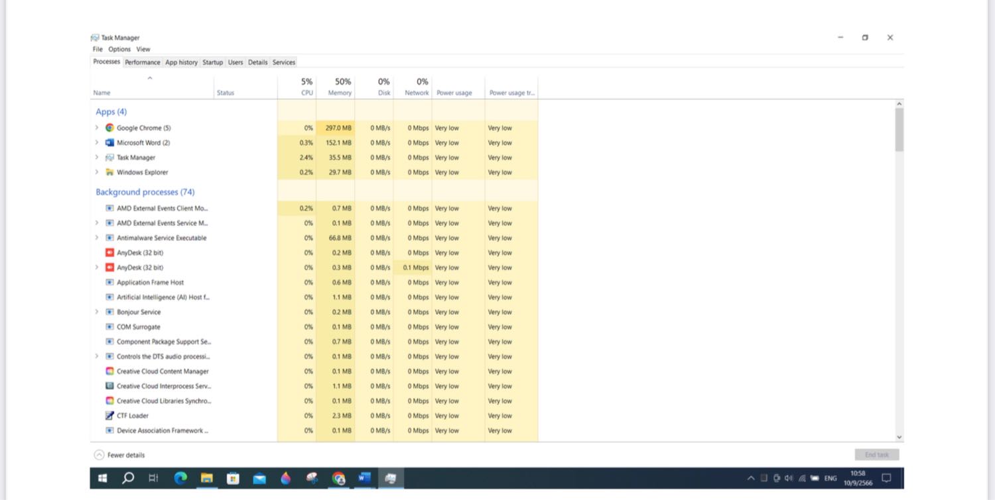
Task: Show hidden tray icons chevron
Action: coord(751,478)
